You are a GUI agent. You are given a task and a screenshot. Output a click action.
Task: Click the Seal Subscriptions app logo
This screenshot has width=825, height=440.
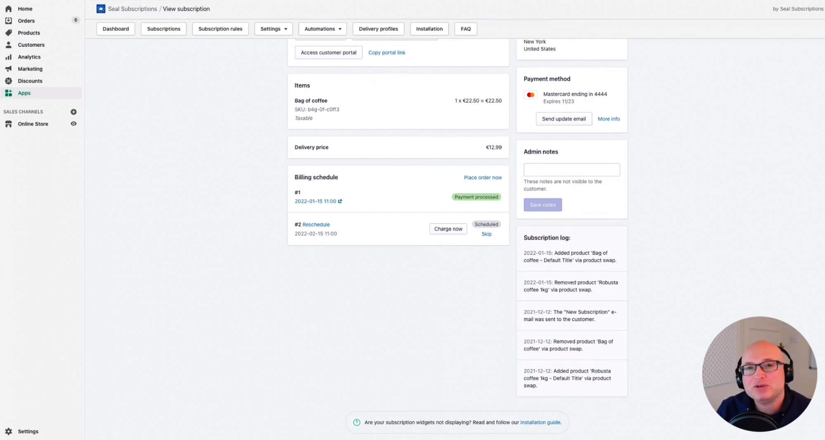[100, 8]
